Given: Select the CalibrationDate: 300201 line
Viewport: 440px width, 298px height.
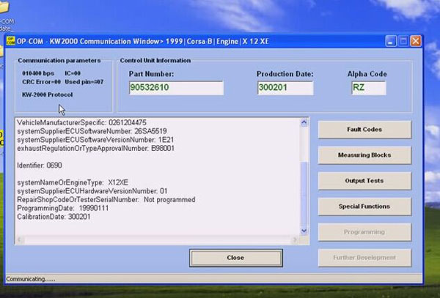Looking at the screenshot, I should (54, 217).
